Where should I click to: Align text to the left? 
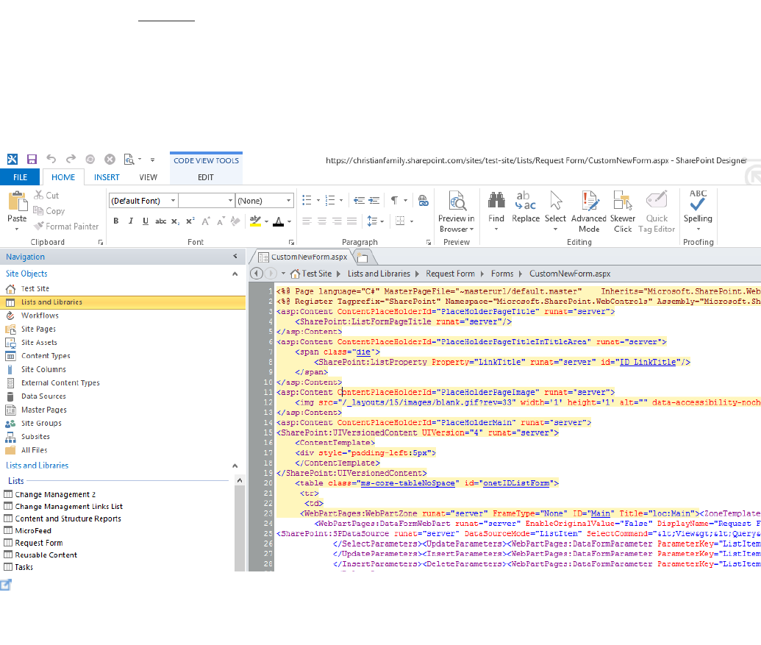click(307, 221)
